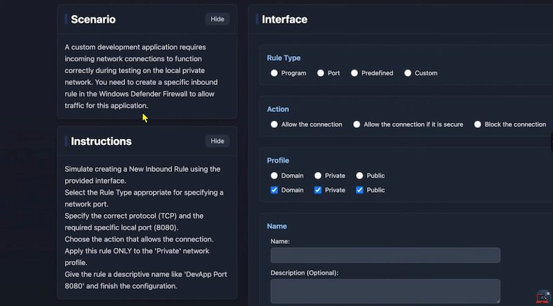Uncheck the Public profile checkbox
This screenshot has width=553, height=306.
click(359, 190)
